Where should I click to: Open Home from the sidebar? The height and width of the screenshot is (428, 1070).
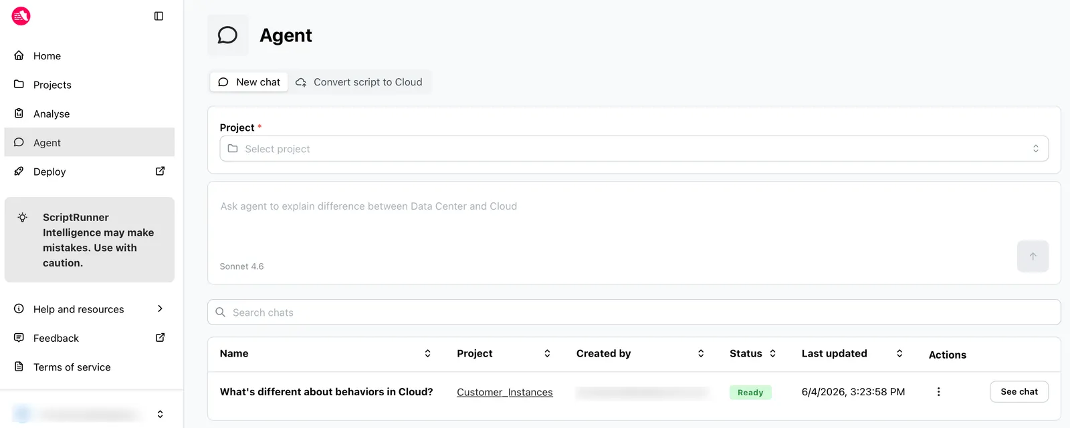(90, 56)
